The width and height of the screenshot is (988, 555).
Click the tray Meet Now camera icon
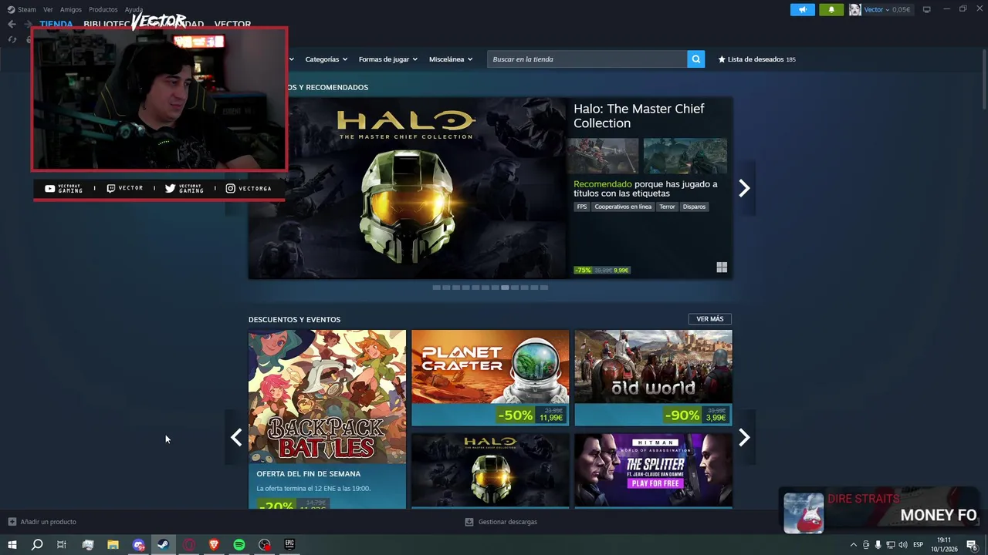865,545
